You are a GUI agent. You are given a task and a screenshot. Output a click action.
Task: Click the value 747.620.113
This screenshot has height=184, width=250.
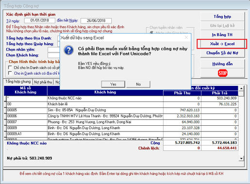pyautogui.click(x=190, y=110)
